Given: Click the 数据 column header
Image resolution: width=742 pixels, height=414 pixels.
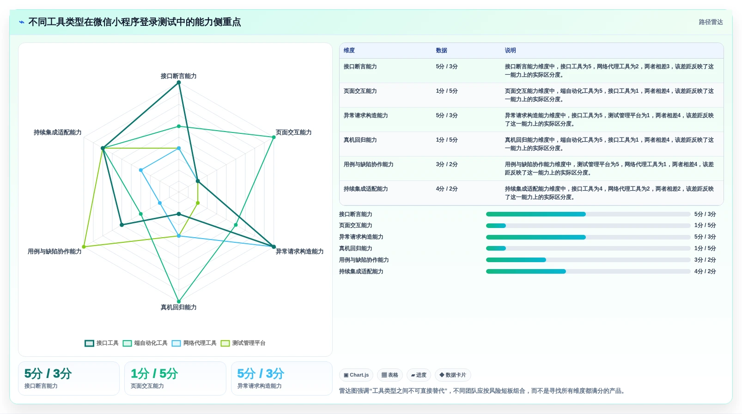Looking at the screenshot, I should coord(442,50).
